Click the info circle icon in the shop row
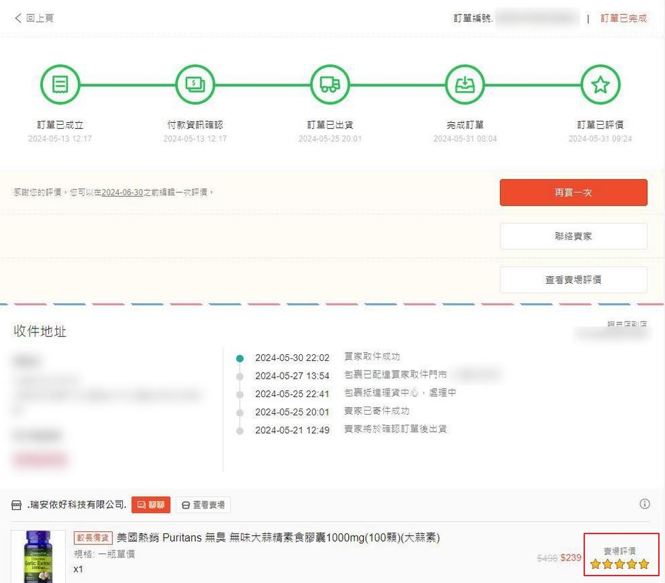 click(x=645, y=504)
